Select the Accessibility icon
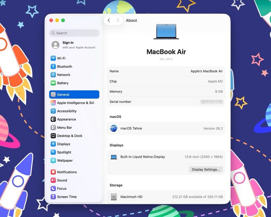Screen dimensions: 271x217 click(x=53, y=111)
